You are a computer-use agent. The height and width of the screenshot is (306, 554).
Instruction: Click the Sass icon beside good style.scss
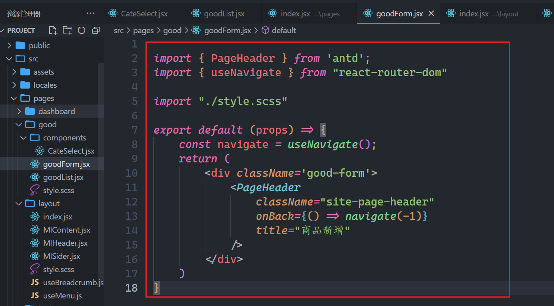(x=35, y=190)
